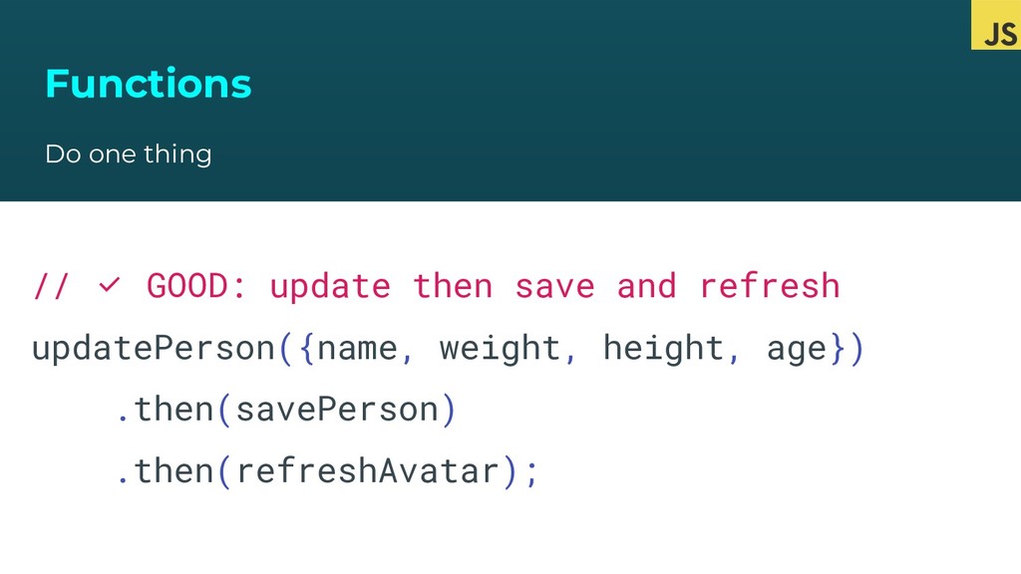The image size is (1021, 574).
Task: Click savePerson in the first then call
Action: (x=337, y=410)
